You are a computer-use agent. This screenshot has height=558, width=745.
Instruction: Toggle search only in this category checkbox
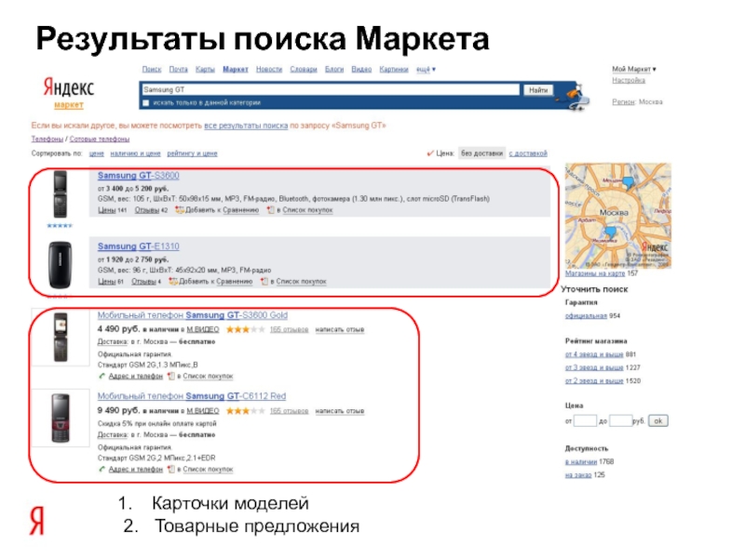pyautogui.click(x=146, y=102)
